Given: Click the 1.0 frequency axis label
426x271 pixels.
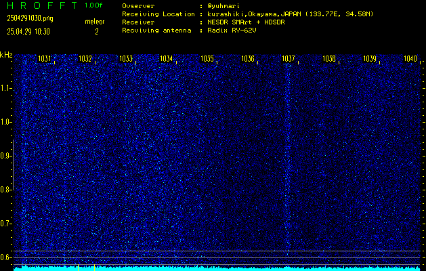Looking at the screenshot, I should 5,122.
